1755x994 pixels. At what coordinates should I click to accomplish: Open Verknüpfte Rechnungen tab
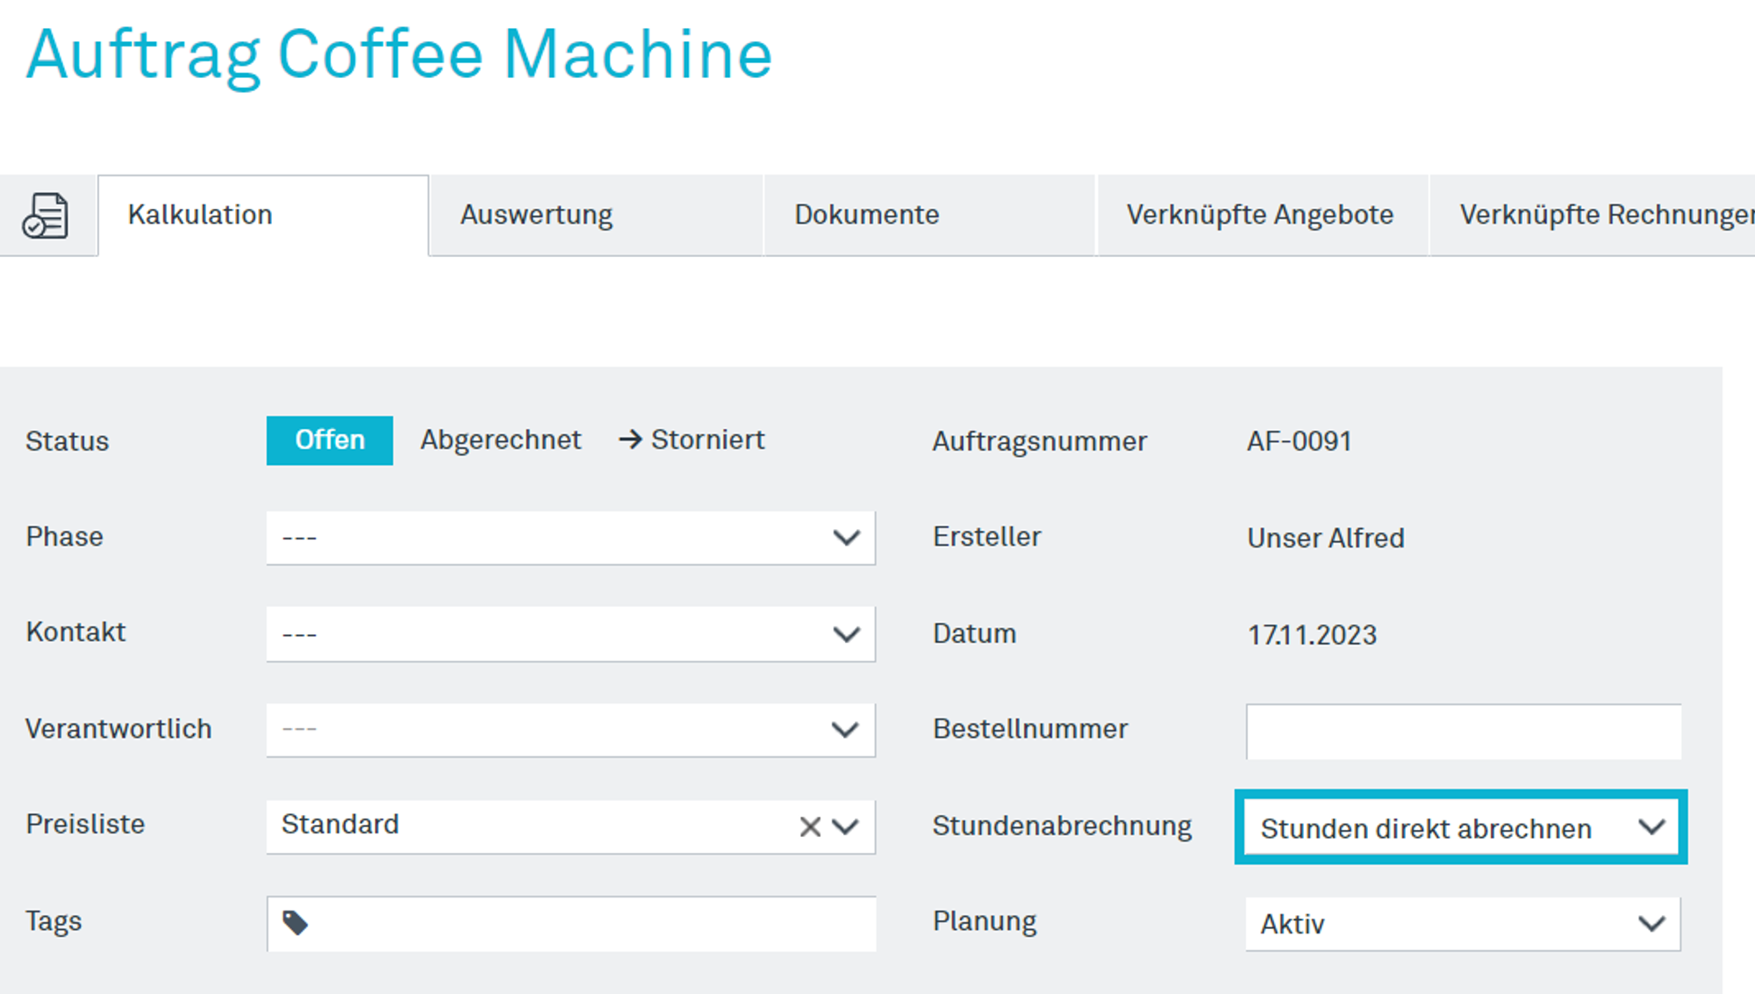tap(1593, 215)
